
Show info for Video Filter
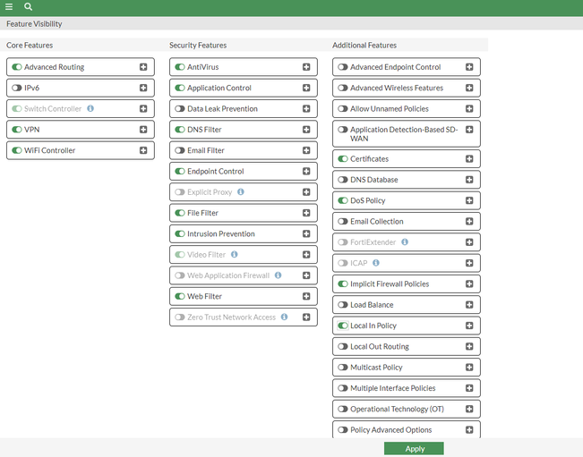(235, 254)
